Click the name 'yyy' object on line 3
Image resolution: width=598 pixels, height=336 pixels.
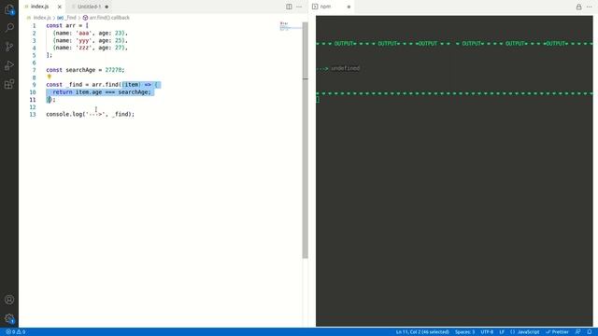click(x=91, y=40)
